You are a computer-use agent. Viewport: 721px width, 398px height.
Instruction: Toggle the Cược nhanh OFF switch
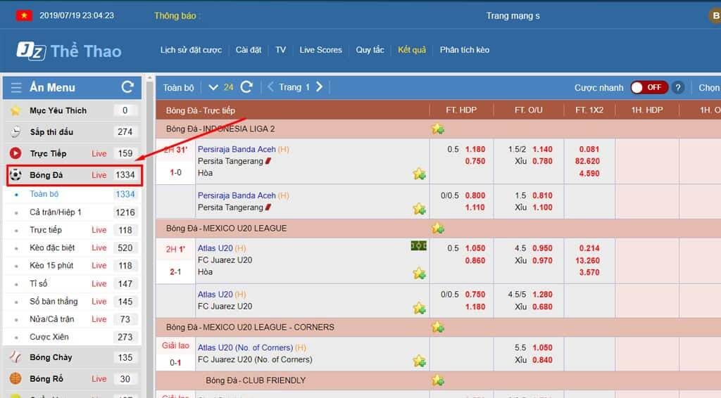648,87
